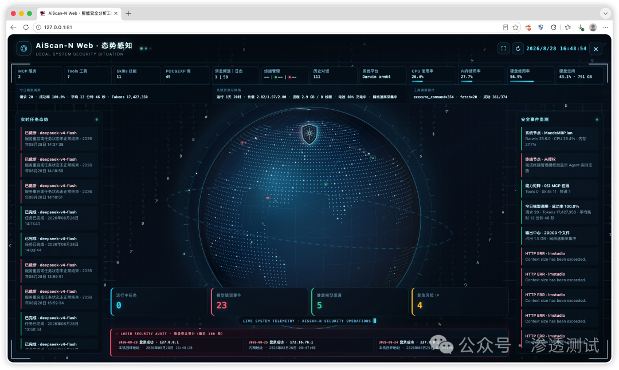Click the 硬盘使用率 progress bar
Screen dimensions: 619x370
pyautogui.click(x=531, y=81)
